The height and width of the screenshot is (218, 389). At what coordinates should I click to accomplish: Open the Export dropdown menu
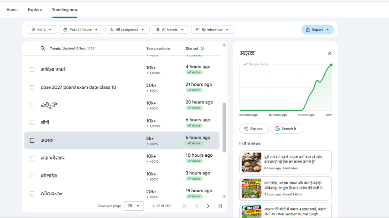click(x=318, y=29)
